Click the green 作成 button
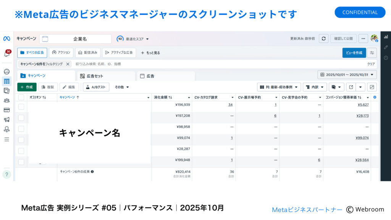 pyautogui.click(x=27, y=87)
